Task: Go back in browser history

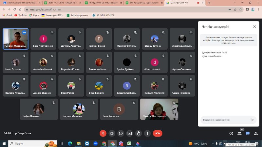Action: (x=4, y=9)
